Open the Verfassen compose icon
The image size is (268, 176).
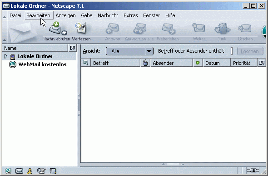(81, 28)
